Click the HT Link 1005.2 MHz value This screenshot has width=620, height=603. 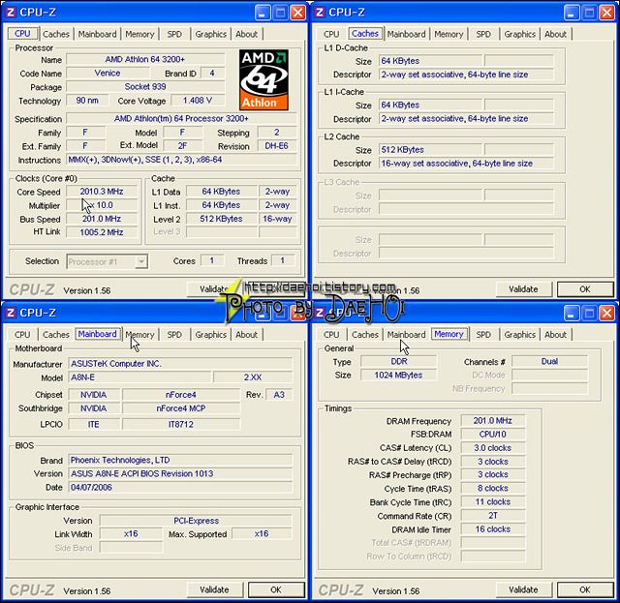[x=102, y=232]
